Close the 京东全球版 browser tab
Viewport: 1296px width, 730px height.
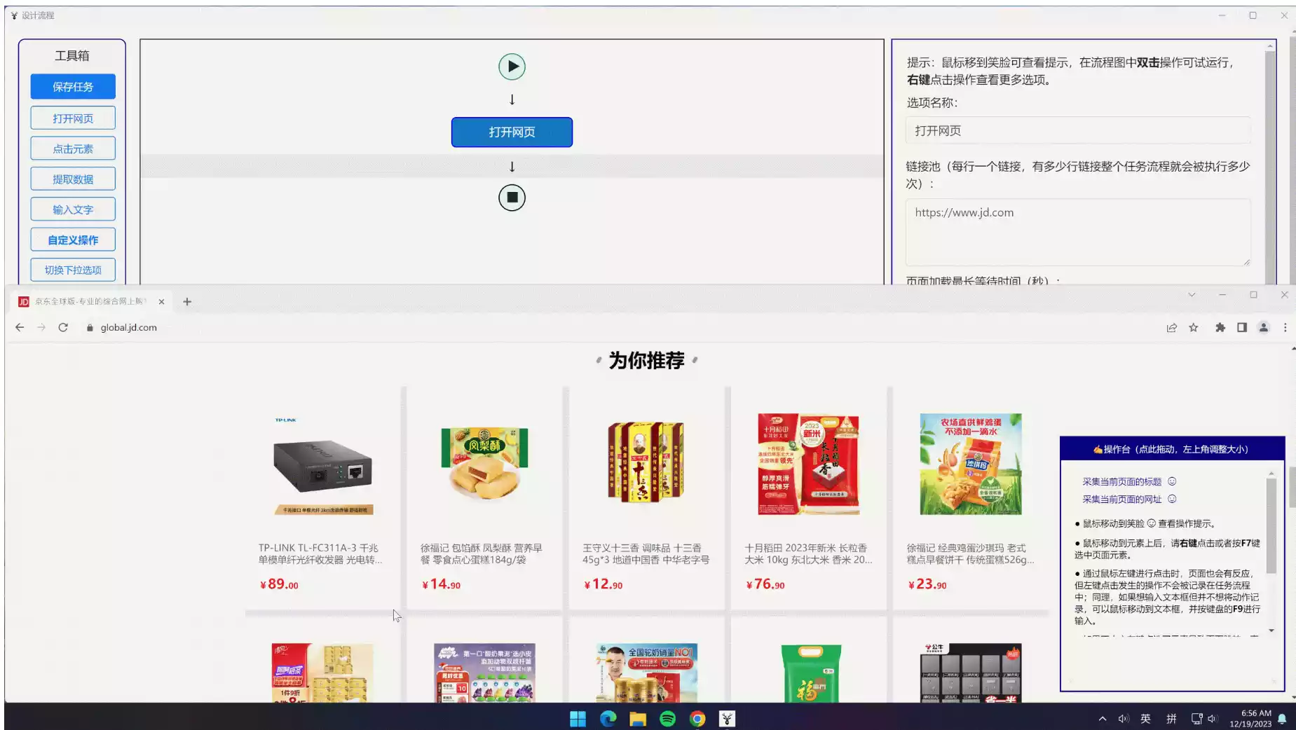[x=161, y=301]
